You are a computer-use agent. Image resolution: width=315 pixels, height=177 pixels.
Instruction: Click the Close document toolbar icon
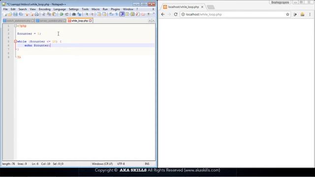coord(26,14)
